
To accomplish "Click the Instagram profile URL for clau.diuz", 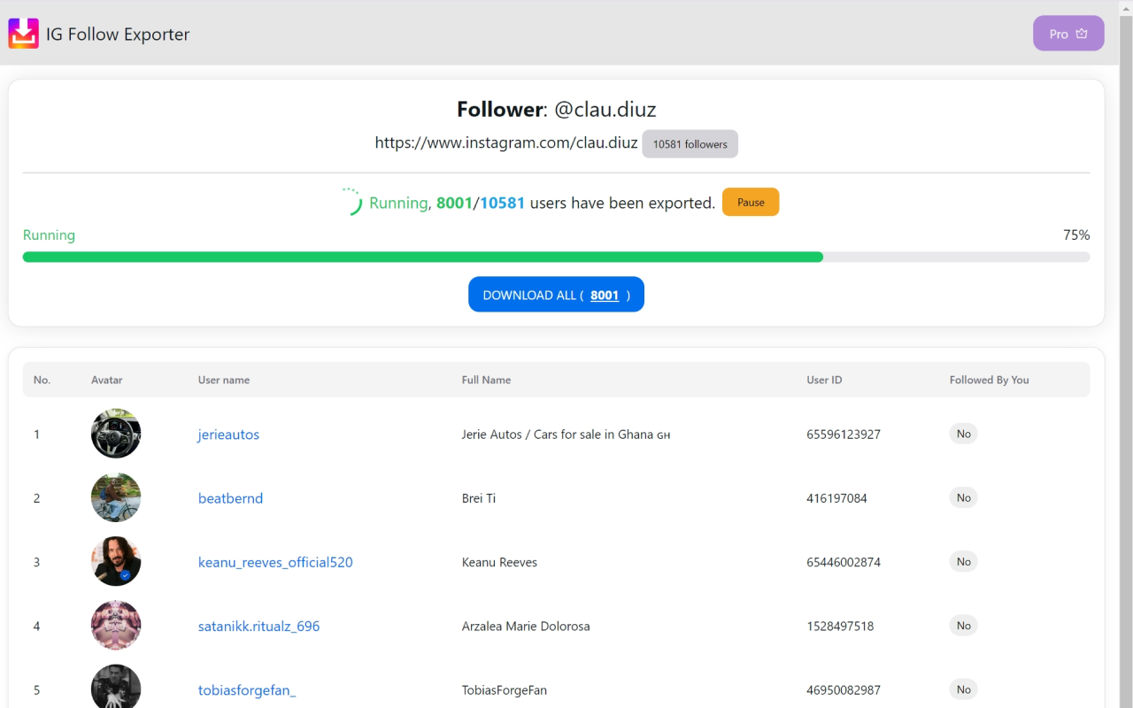I will coord(505,142).
